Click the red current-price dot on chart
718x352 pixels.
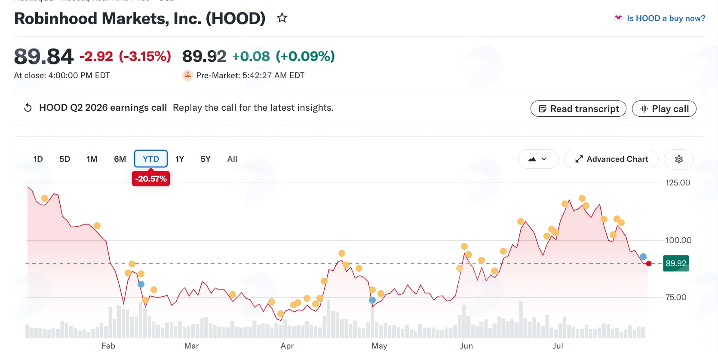(649, 264)
